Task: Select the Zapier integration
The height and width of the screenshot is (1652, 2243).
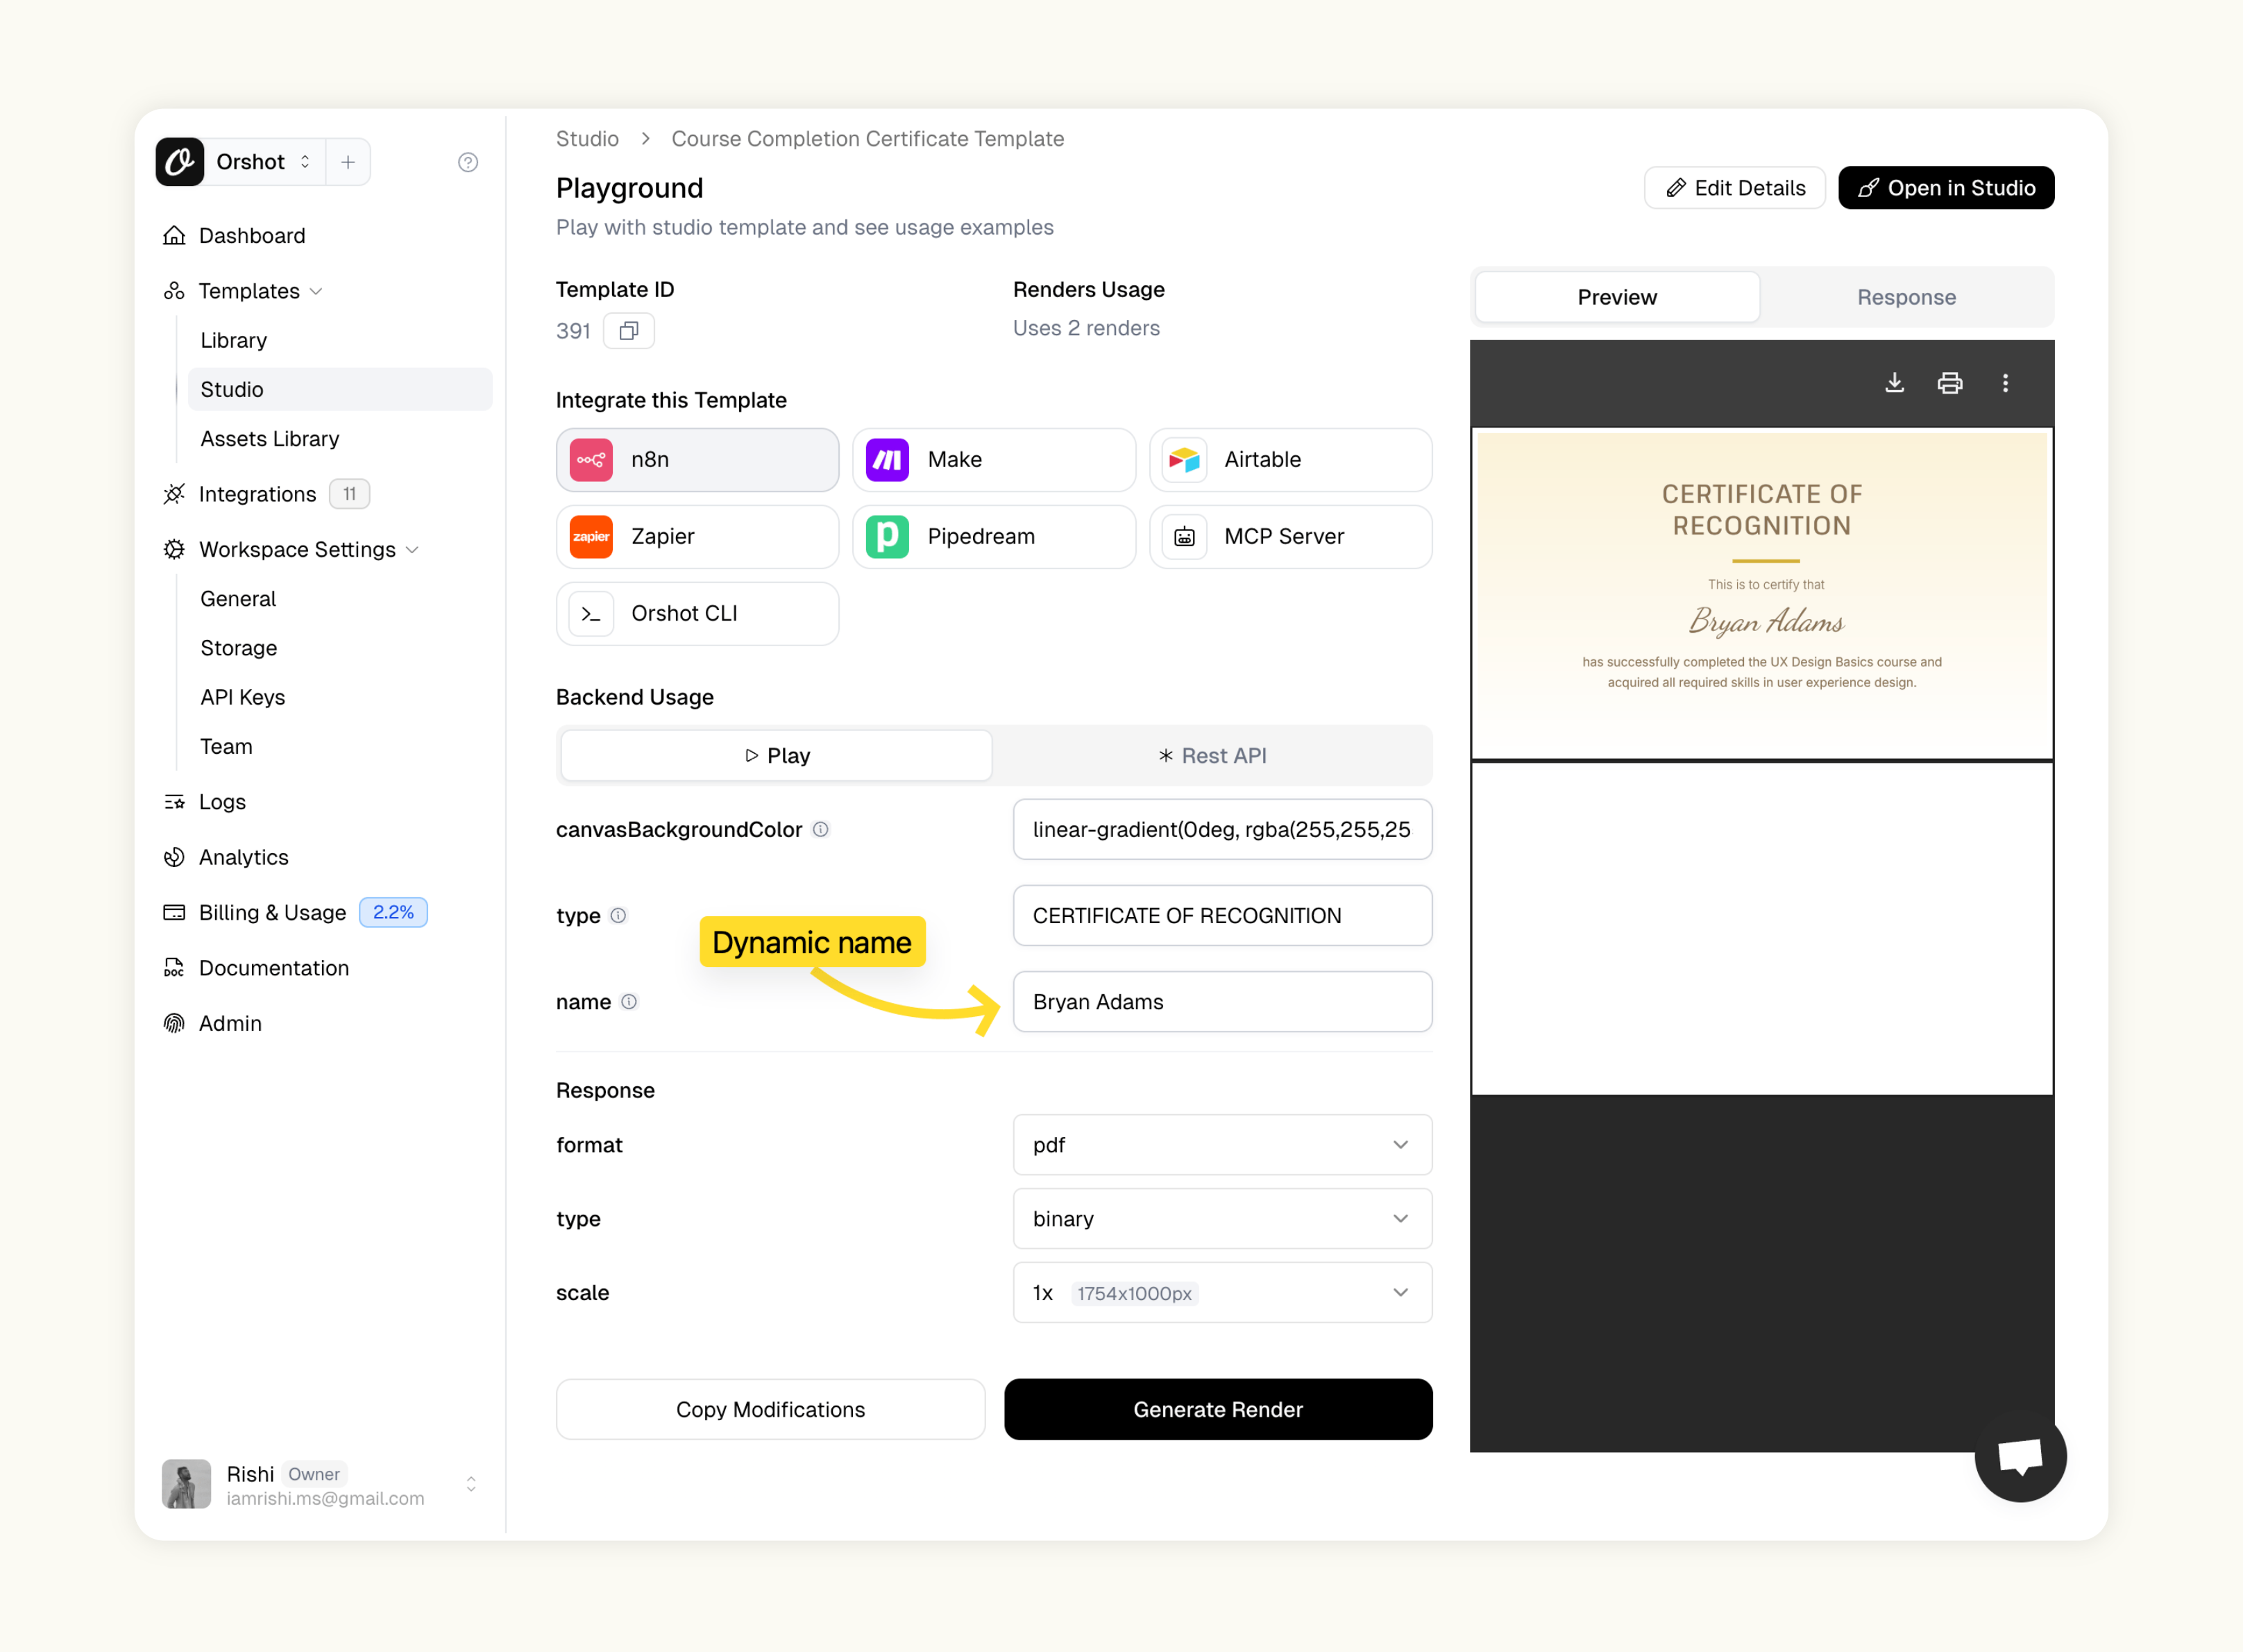Action: pyautogui.click(x=697, y=537)
